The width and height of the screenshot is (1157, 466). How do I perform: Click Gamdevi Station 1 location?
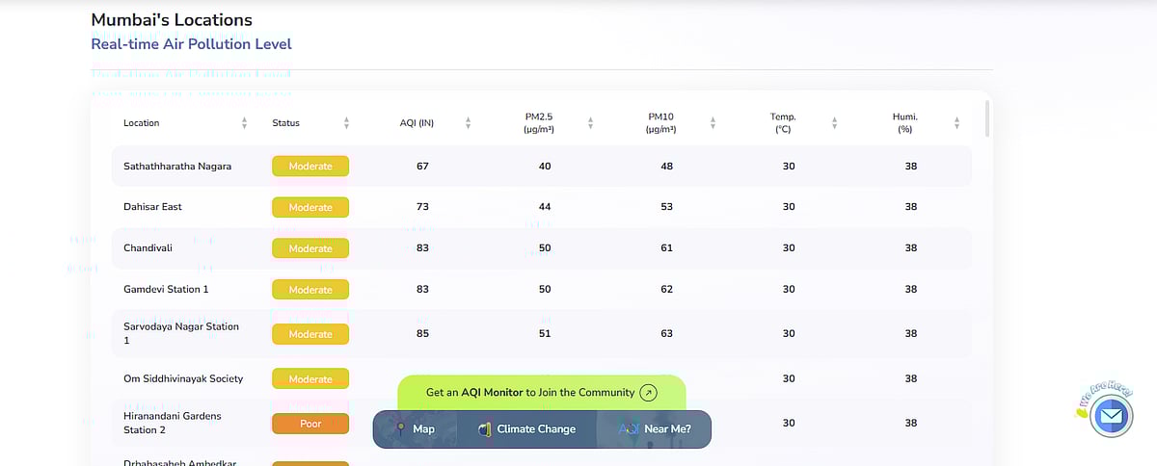click(x=166, y=290)
